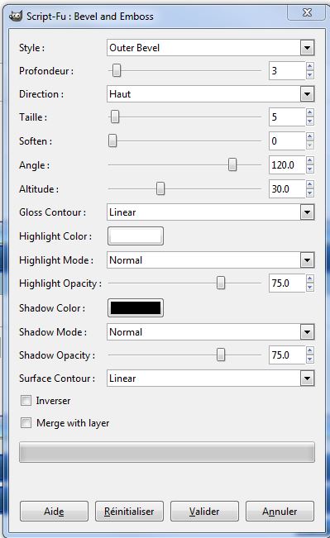Expand the Gloss Contour dropdown

point(211,212)
